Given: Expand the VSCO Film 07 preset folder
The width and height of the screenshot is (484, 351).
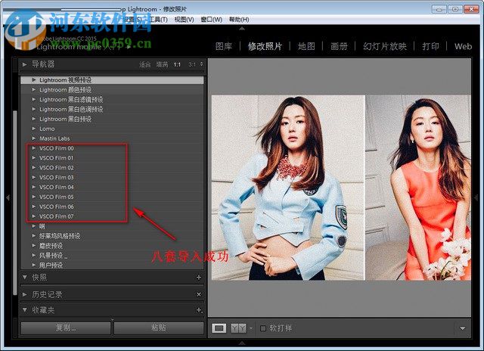Looking at the screenshot, I should [x=34, y=216].
